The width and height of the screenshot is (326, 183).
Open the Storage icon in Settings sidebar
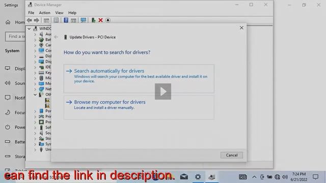[x=8, y=156]
